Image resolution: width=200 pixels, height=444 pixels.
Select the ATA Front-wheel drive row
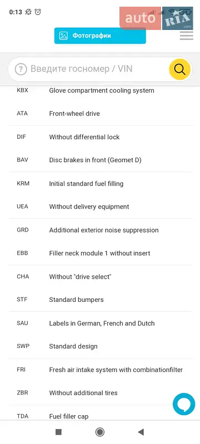100,114
